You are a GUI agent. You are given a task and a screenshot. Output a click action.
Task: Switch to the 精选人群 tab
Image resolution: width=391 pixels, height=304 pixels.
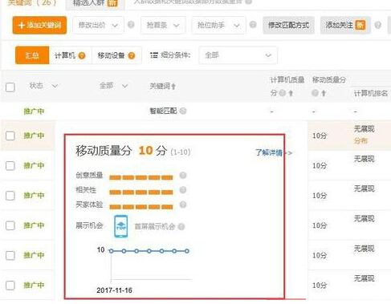point(95,4)
